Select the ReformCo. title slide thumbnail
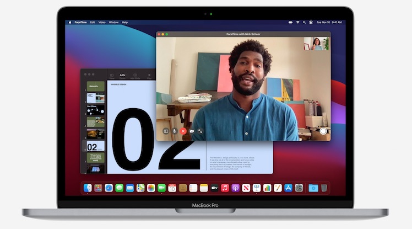The image size is (412, 229). [x=95, y=87]
